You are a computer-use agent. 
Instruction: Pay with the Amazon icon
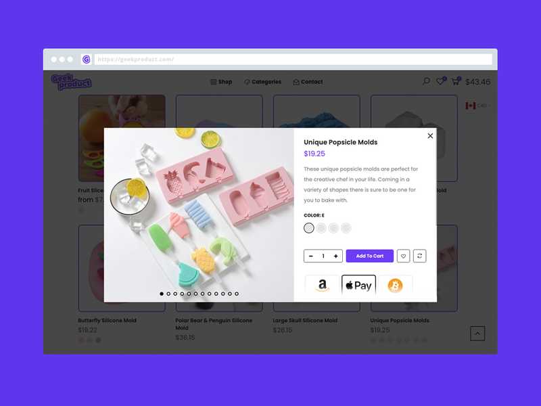(323, 285)
